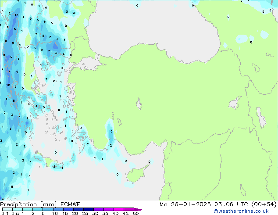The width and height of the screenshot is (278, 215).
Task: Pick the 35–40 mm legend swatch
Action: coord(108,209)
